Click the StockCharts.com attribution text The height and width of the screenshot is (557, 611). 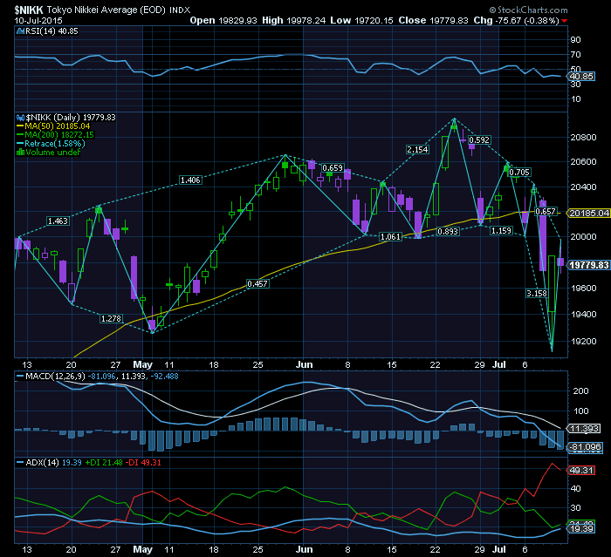click(x=529, y=10)
